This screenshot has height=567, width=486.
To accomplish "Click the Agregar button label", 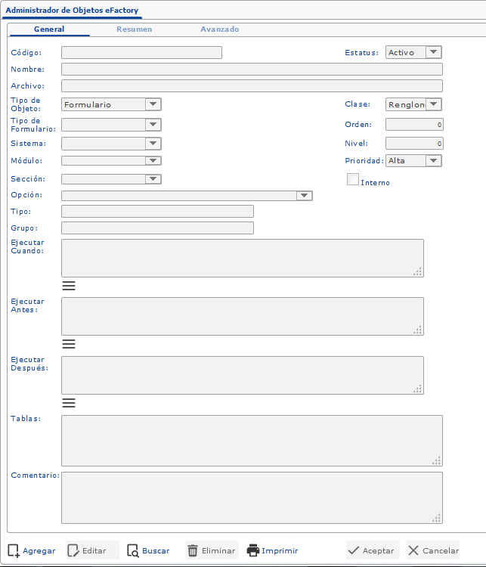I will 39,550.
